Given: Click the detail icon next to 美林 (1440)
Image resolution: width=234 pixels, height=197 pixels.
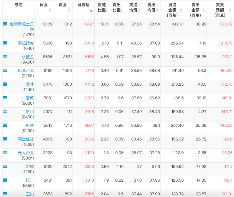Looking at the screenshot, I should pyautogui.click(x=5, y=84).
